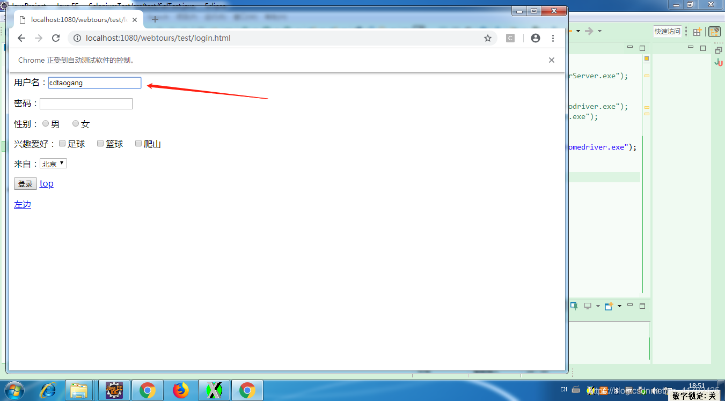The image size is (725, 401).
Task: Maximize the Eclipse editor area
Action: tap(642, 48)
